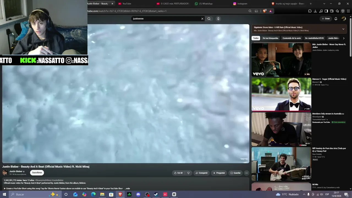Toggle the browser sidebar panel
The width and height of the screenshot is (352, 198).
tap(326, 11)
